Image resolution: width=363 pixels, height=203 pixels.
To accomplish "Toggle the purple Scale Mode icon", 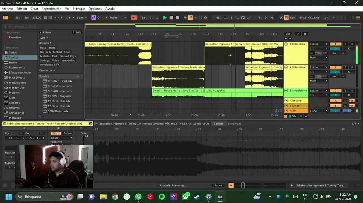I will point(94,17).
